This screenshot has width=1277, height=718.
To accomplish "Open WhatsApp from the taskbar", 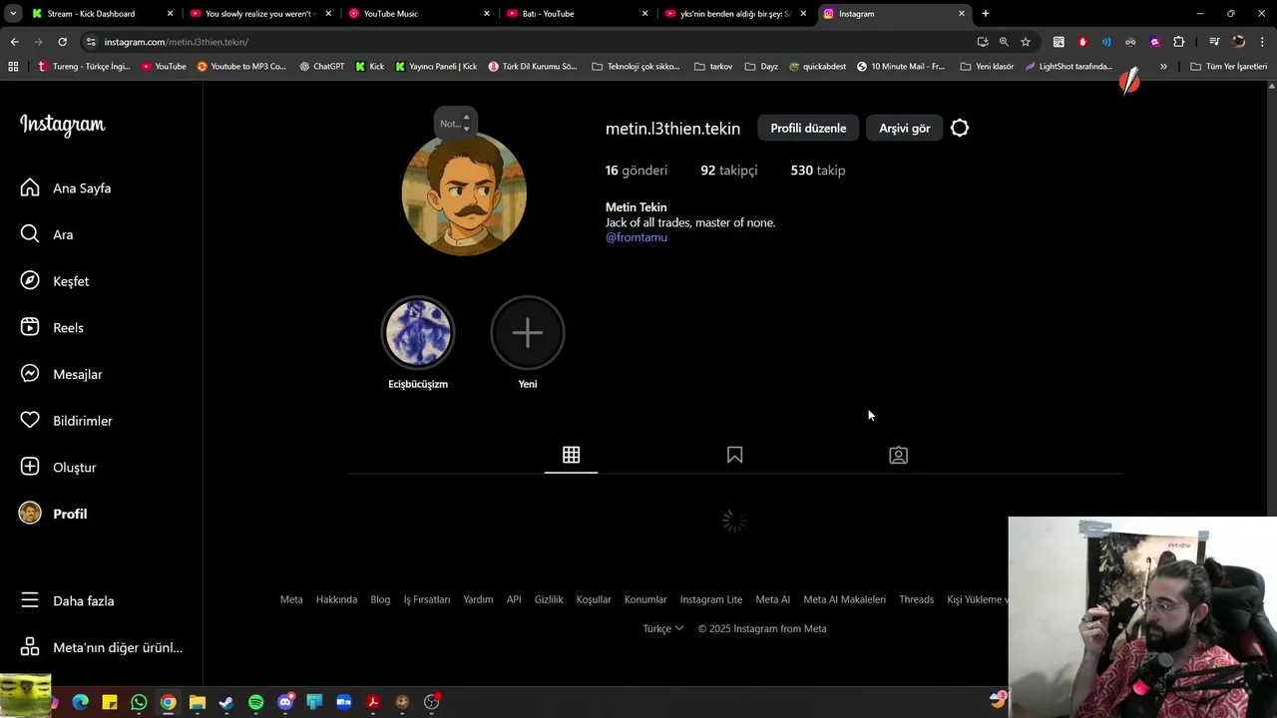I will pyautogui.click(x=139, y=703).
